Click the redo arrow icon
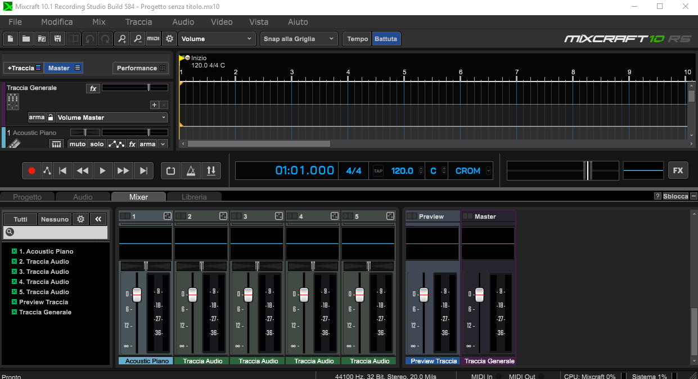698x379 pixels. pos(105,39)
